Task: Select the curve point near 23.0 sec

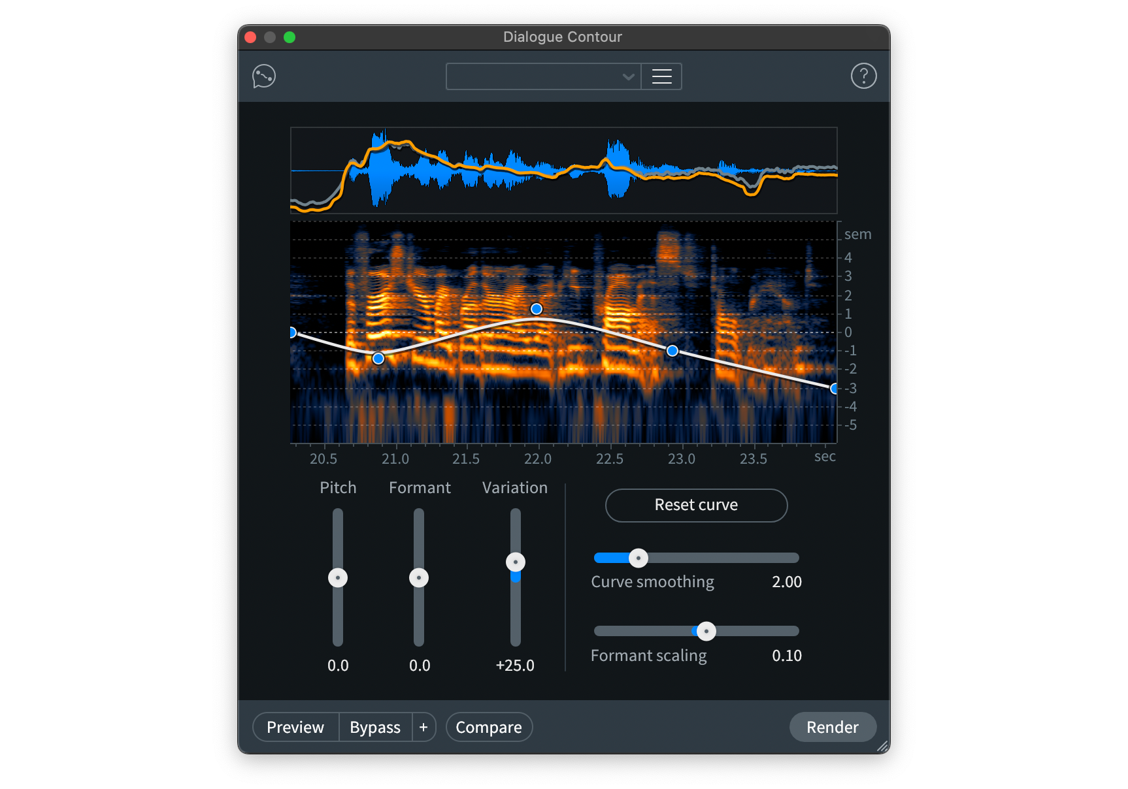Action: pos(672,351)
